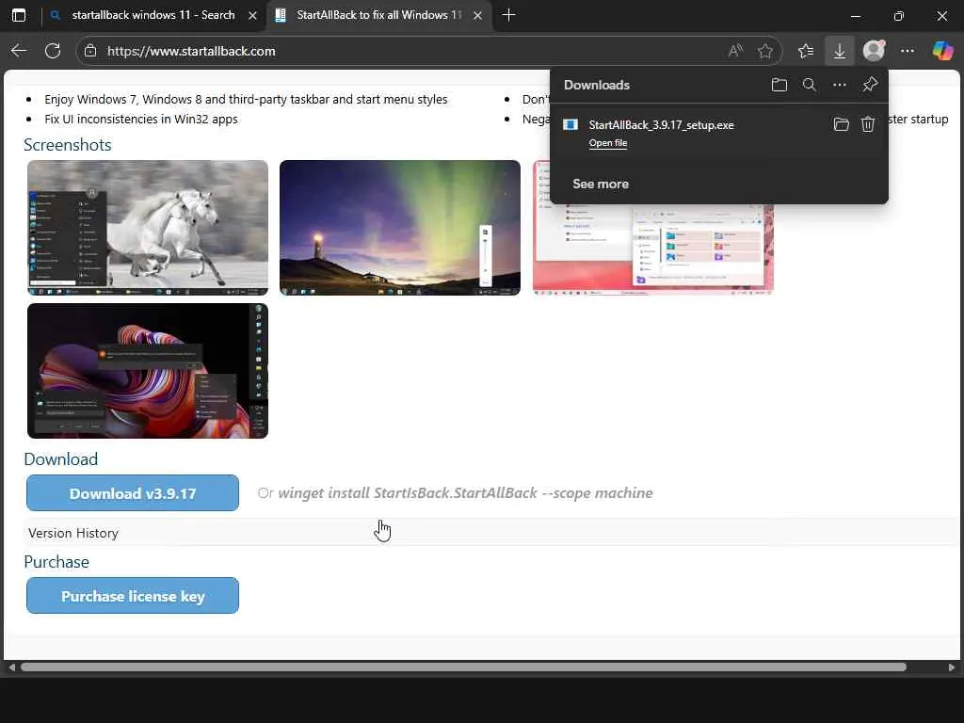Click the Download section heading
This screenshot has width=964, height=723.
61,459
